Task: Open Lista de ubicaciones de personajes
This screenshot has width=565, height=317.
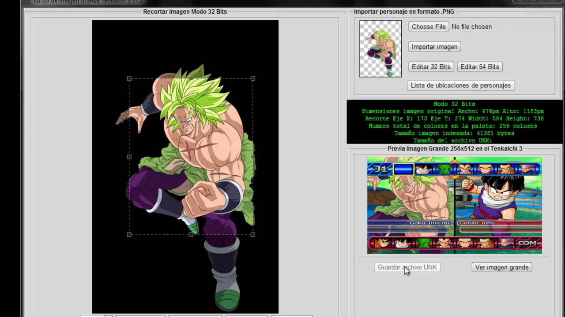Action: point(460,85)
